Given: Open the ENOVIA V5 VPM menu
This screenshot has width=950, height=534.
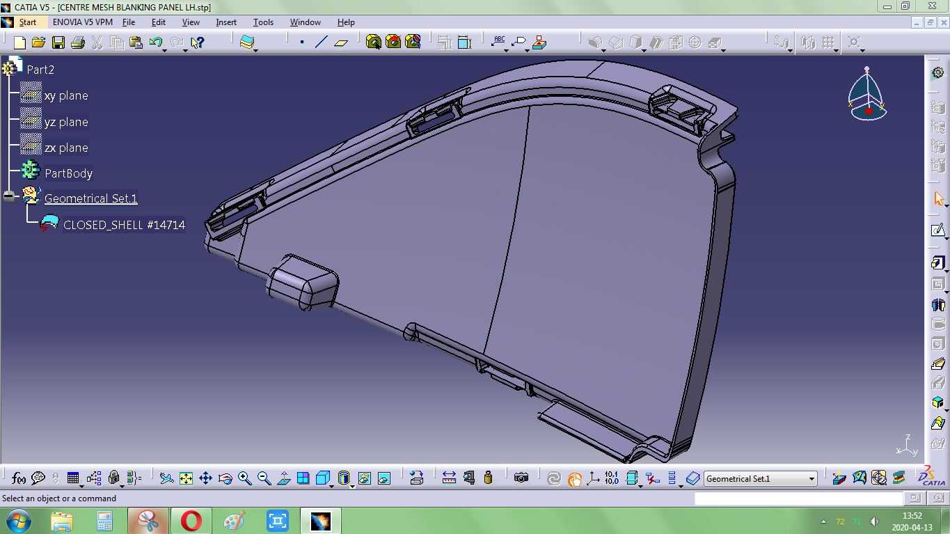Looking at the screenshot, I should (82, 22).
